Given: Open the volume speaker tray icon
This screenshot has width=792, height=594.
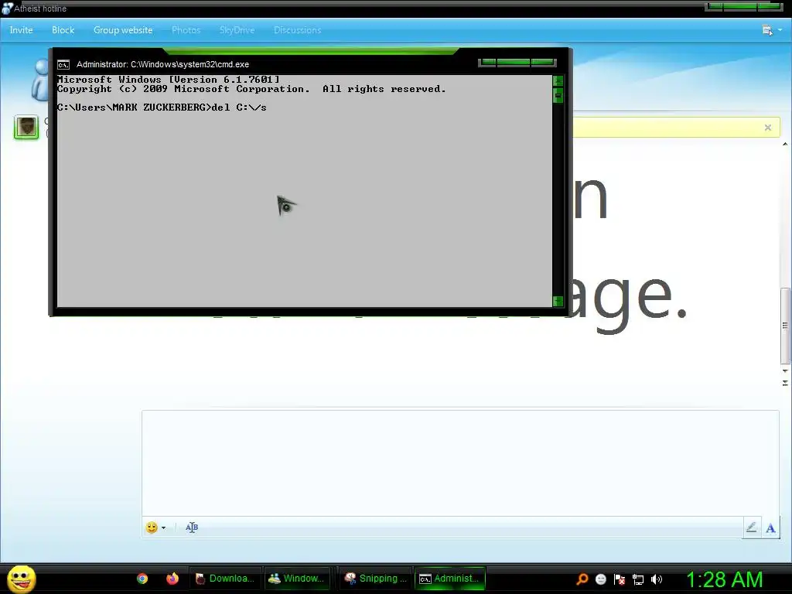Looking at the screenshot, I should 657,579.
